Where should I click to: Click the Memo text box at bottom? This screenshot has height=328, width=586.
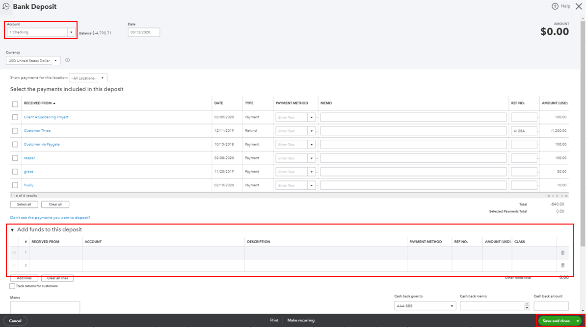(x=45, y=307)
